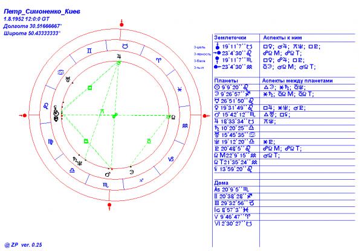Image resolution: width=359 pixels, height=251 pixels.
Task: Click the house row Ic 8°57'3''
Action: point(231,210)
